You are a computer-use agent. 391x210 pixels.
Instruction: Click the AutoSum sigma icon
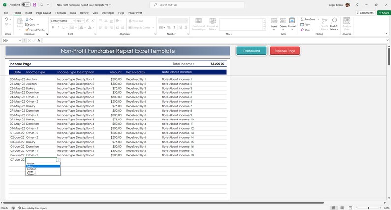click(x=302, y=19)
